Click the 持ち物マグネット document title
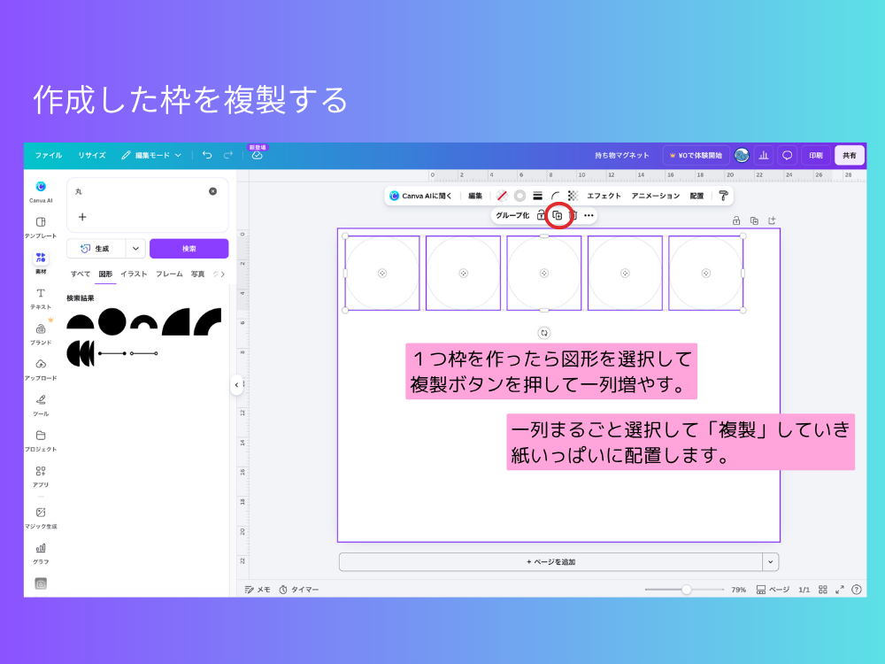The image size is (885, 664). pos(622,155)
